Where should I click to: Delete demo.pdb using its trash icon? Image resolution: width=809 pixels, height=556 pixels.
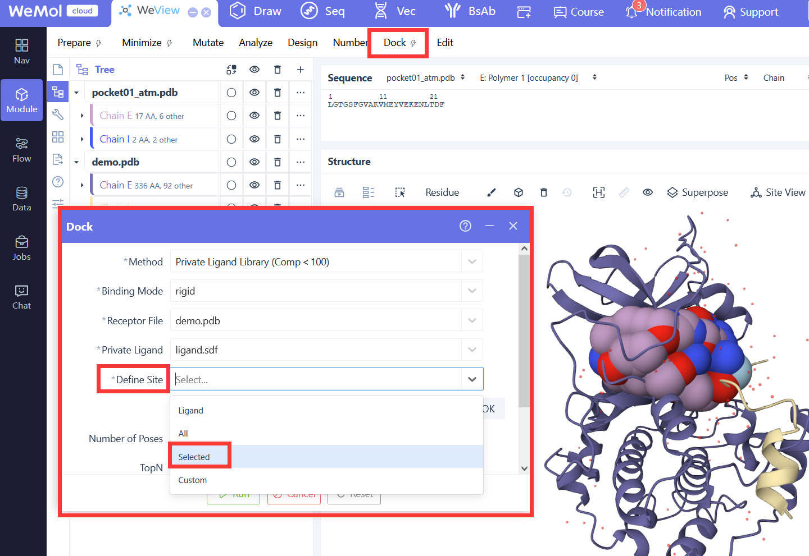click(x=278, y=162)
